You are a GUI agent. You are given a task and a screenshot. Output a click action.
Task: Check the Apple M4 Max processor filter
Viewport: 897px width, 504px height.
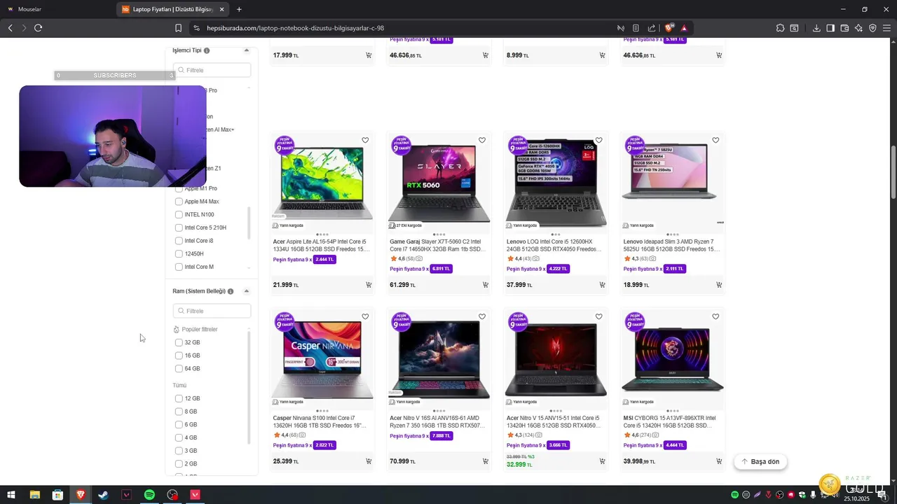tap(179, 202)
